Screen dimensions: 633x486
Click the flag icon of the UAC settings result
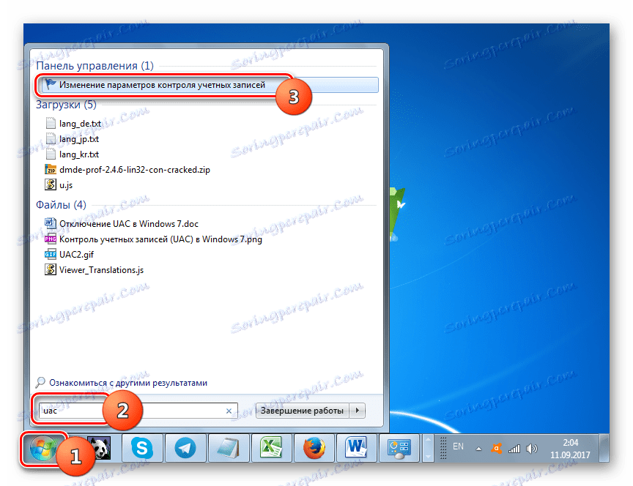(x=51, y=84)
